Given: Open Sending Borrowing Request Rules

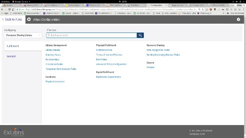Looking at the screenshot, I should [163, 55].
